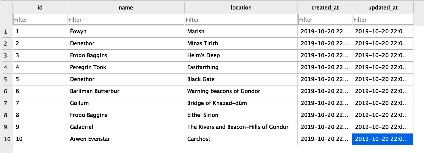Select the highlighted updated_at cell in row 10
This screenshot has width=424, height=153.
(382, 139)
